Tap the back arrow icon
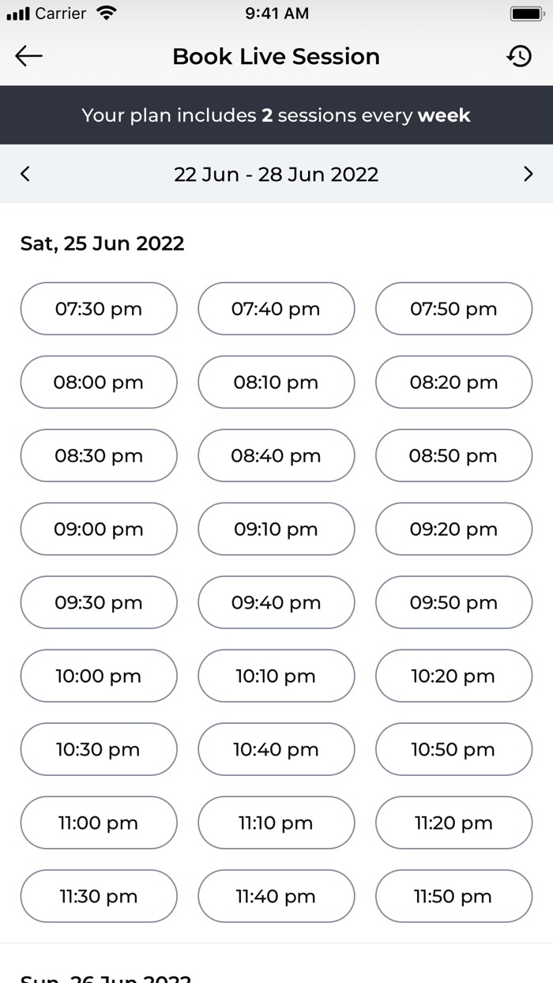 [x=28, y=56]
